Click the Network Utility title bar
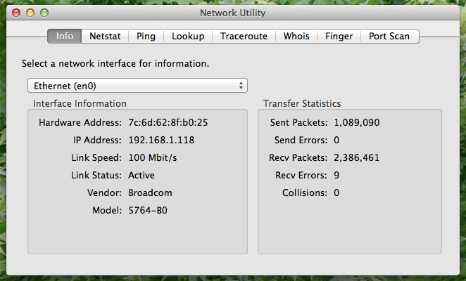 pyautogui.click(x=233, y=13)
